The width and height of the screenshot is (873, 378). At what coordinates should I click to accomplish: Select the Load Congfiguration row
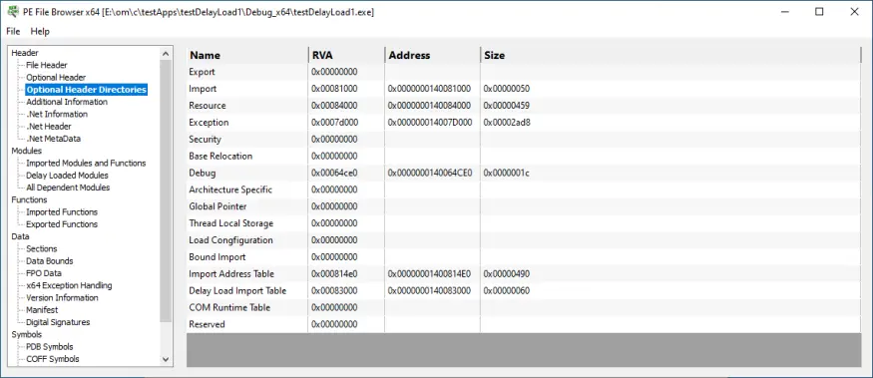tap(524, 240)
